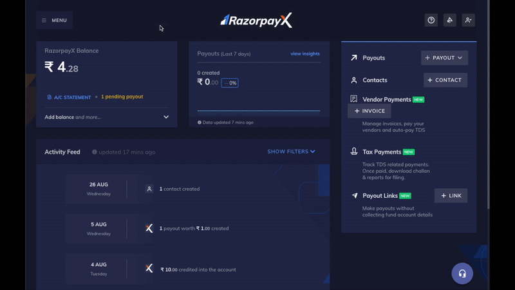
Task: Expand SHOW FILTERS dropdown
Action: click(292, 151)
